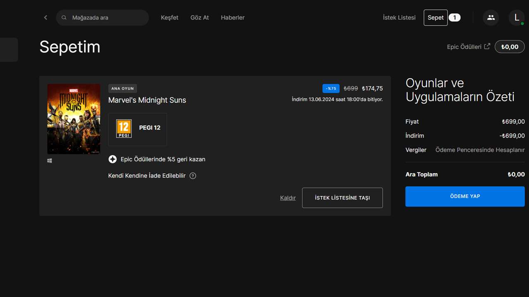Viewport: 529px width, 297px height.
Task: Click the discounted price ₺174,75
Action: coord(372,88)
